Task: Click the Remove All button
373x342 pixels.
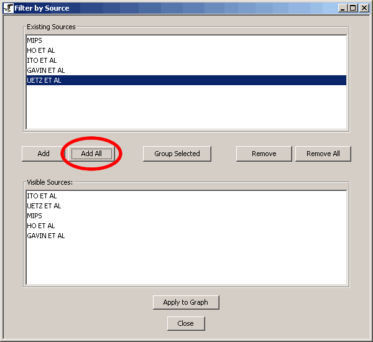Action: [x=323, y=154]
